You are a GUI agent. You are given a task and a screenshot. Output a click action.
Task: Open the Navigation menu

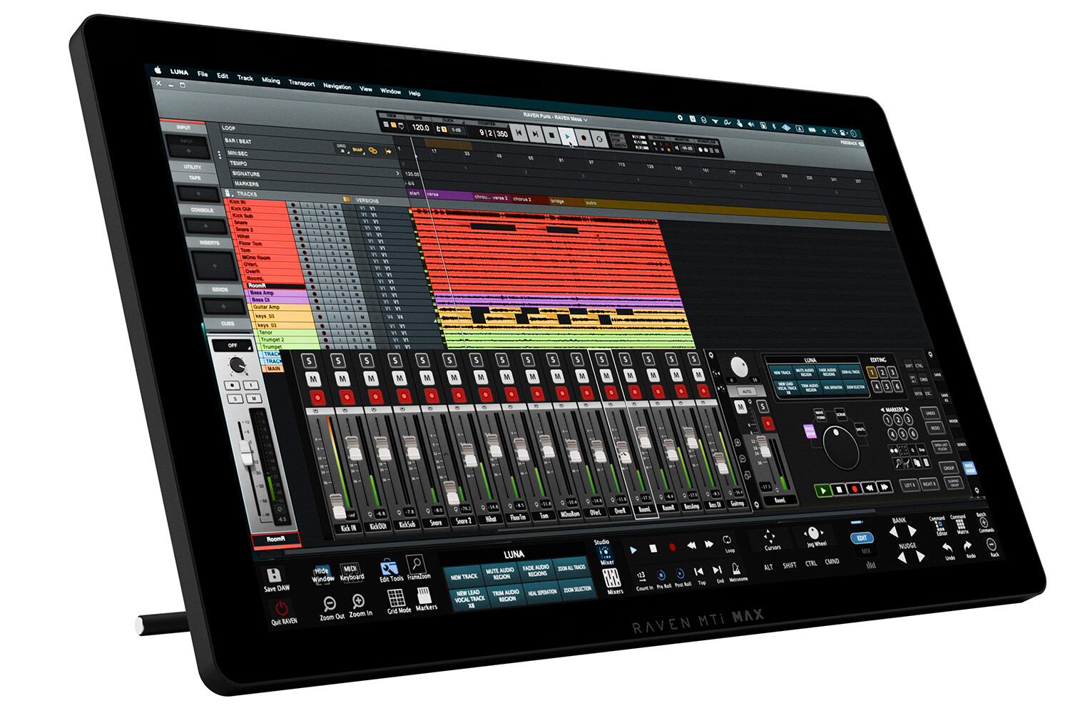[x=337, y=87]
